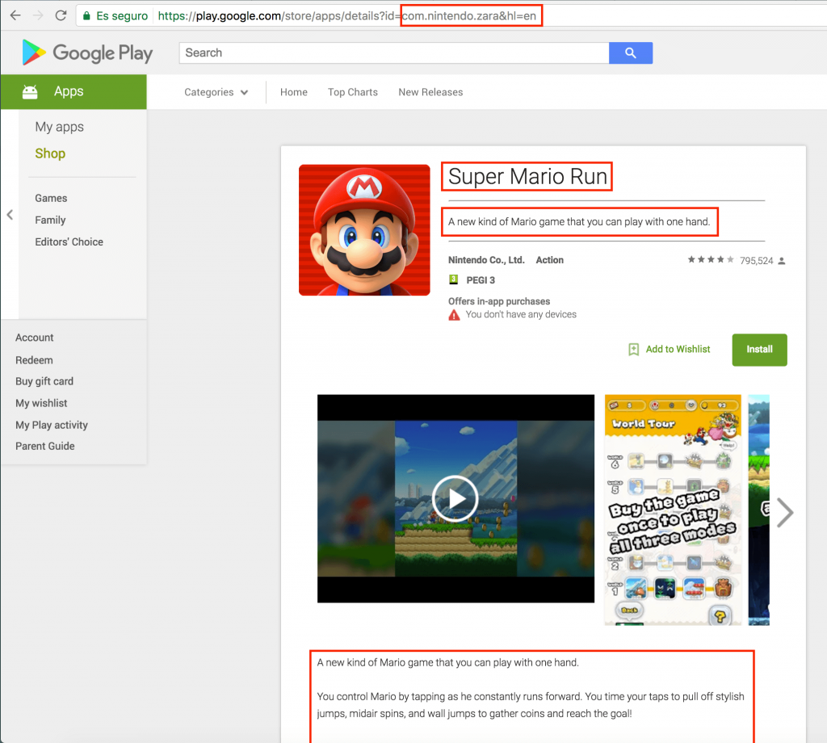Screen dimensions: 827x743
Task: Click 'You don't have any devices' text
Action: (x=521, y=314)
